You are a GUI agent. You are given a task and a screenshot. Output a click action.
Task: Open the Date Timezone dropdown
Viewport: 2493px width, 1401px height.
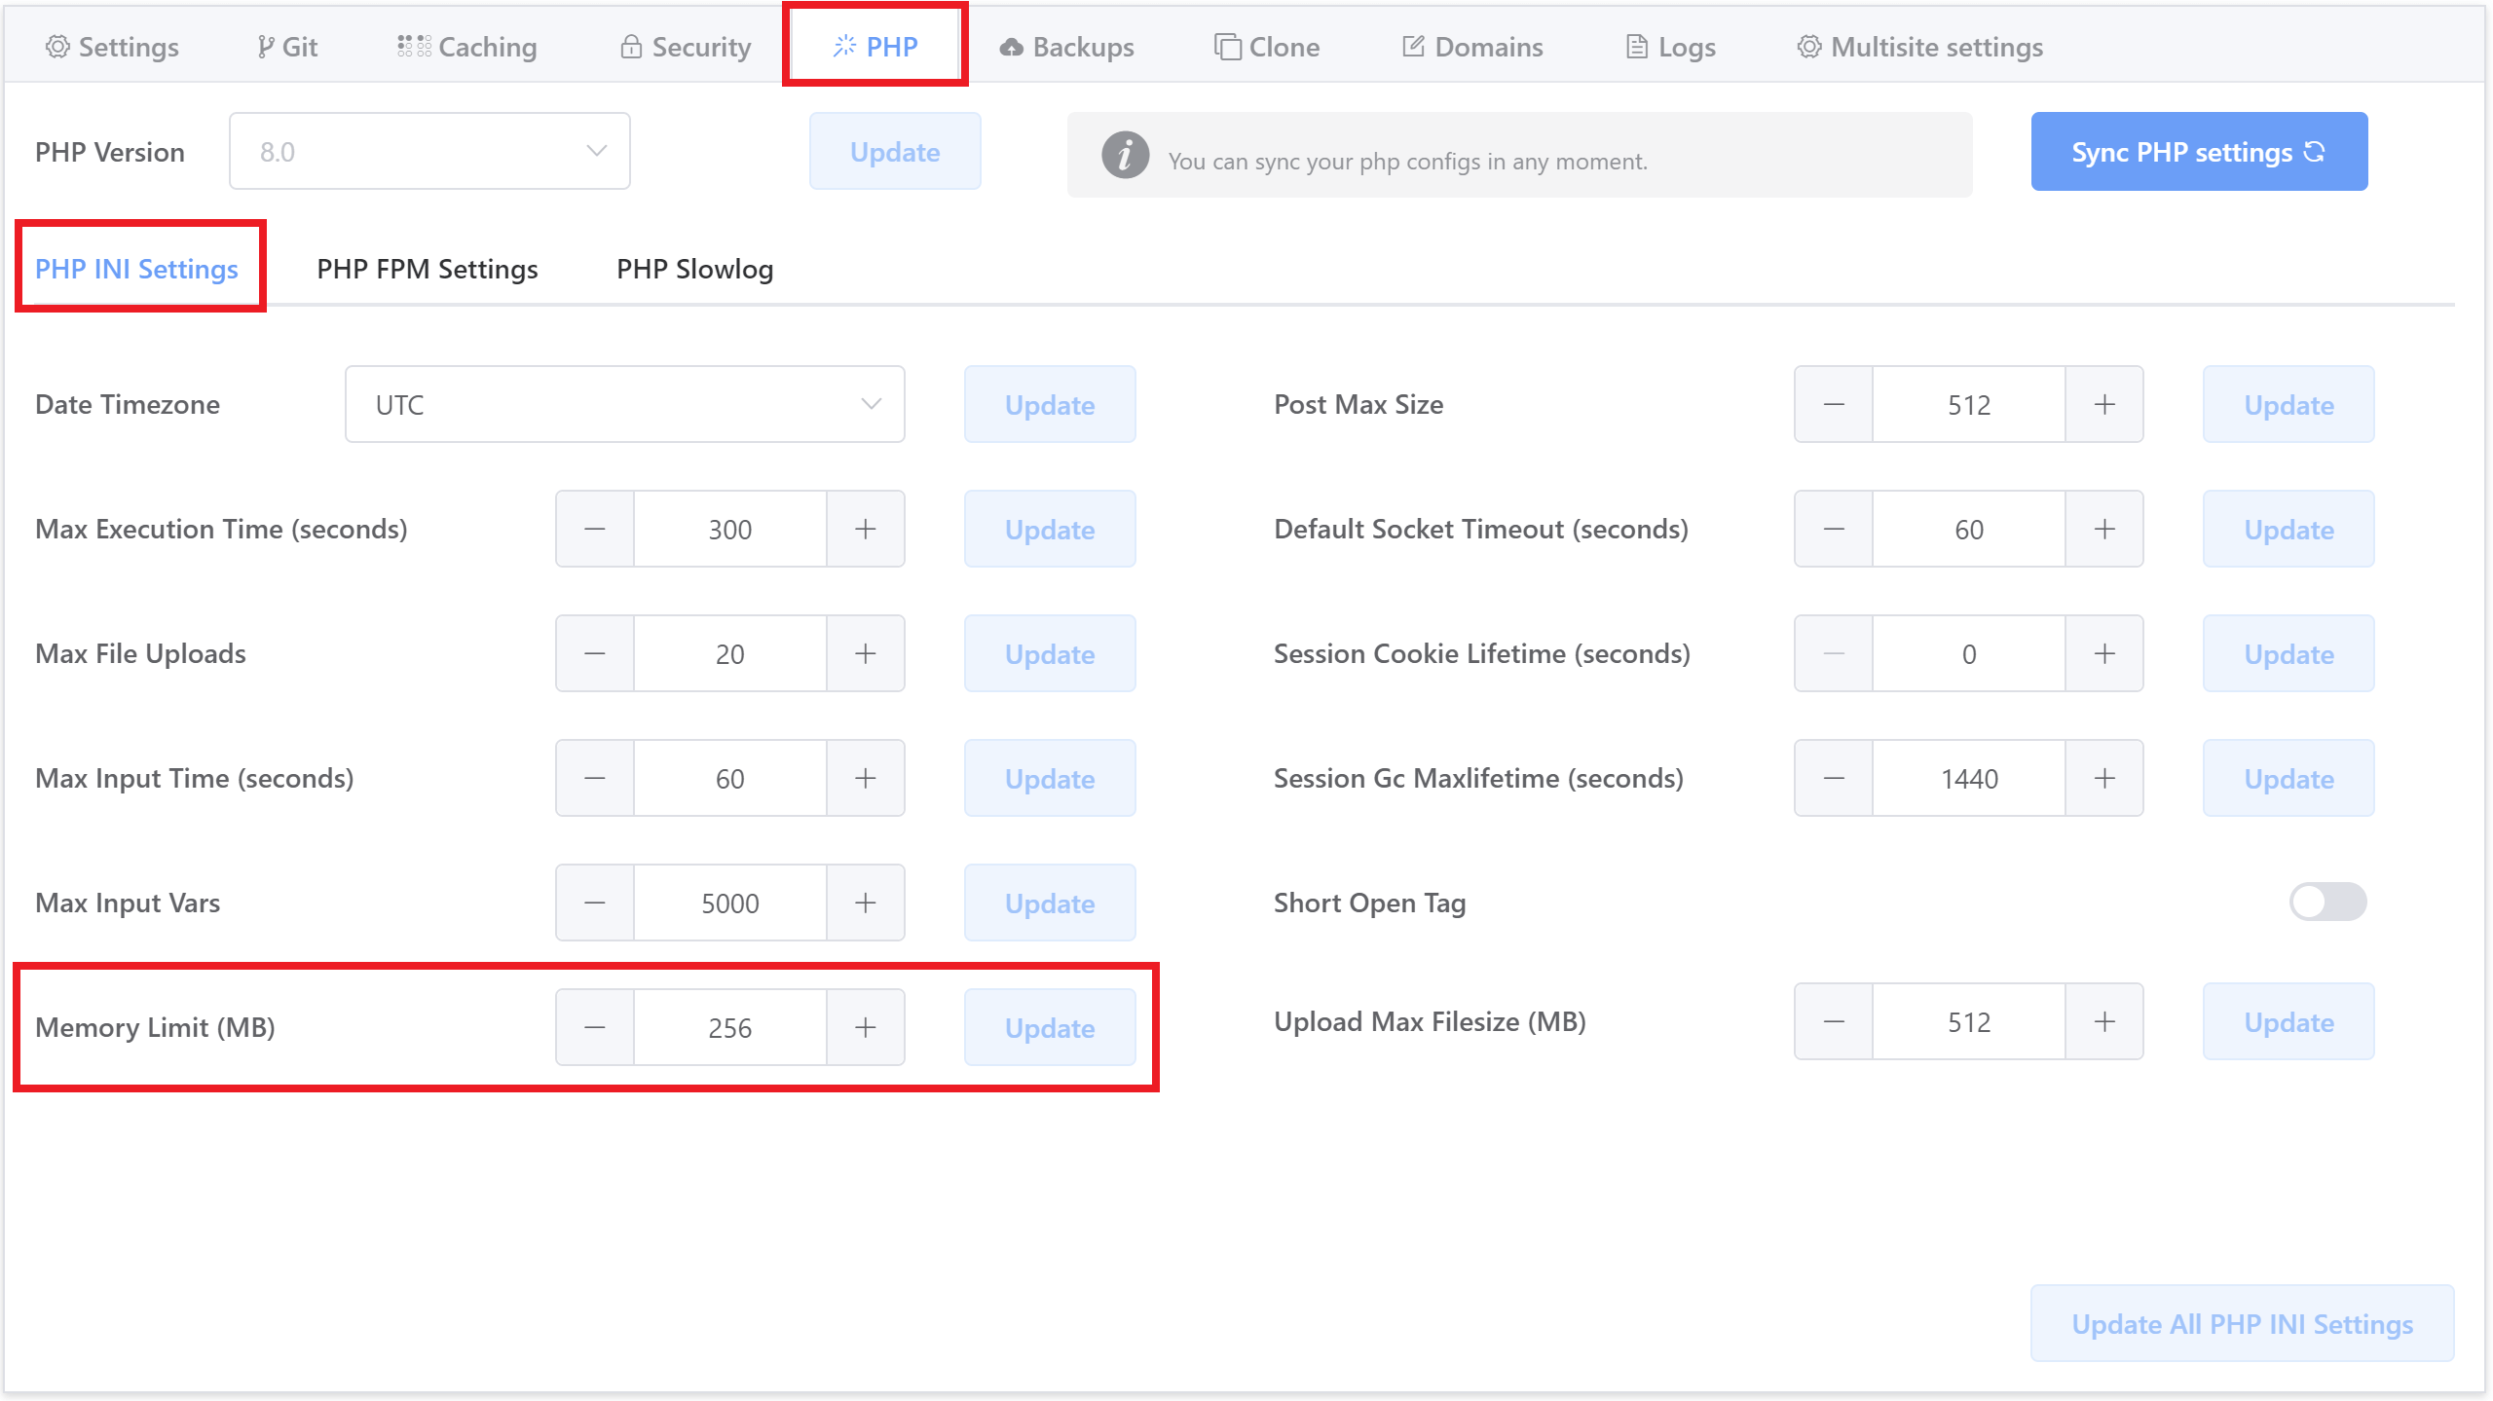(625, 404)
